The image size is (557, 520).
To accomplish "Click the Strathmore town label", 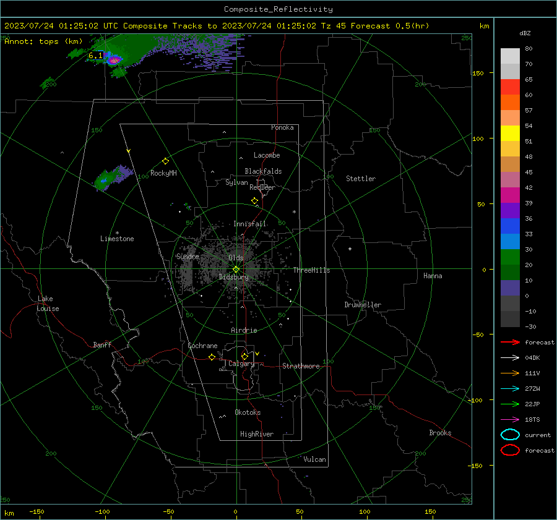I will [x=301, y=366].
